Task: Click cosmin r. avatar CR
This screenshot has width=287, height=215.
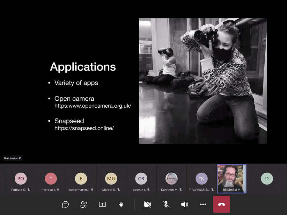Action: [141, 179]
